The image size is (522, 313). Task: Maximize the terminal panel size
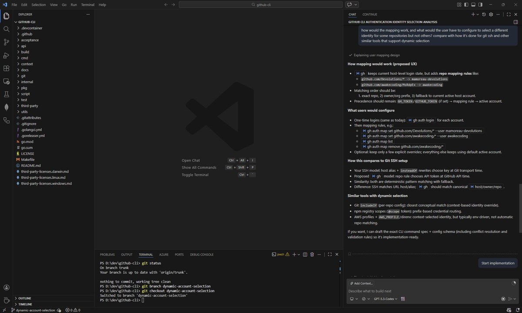330,254
